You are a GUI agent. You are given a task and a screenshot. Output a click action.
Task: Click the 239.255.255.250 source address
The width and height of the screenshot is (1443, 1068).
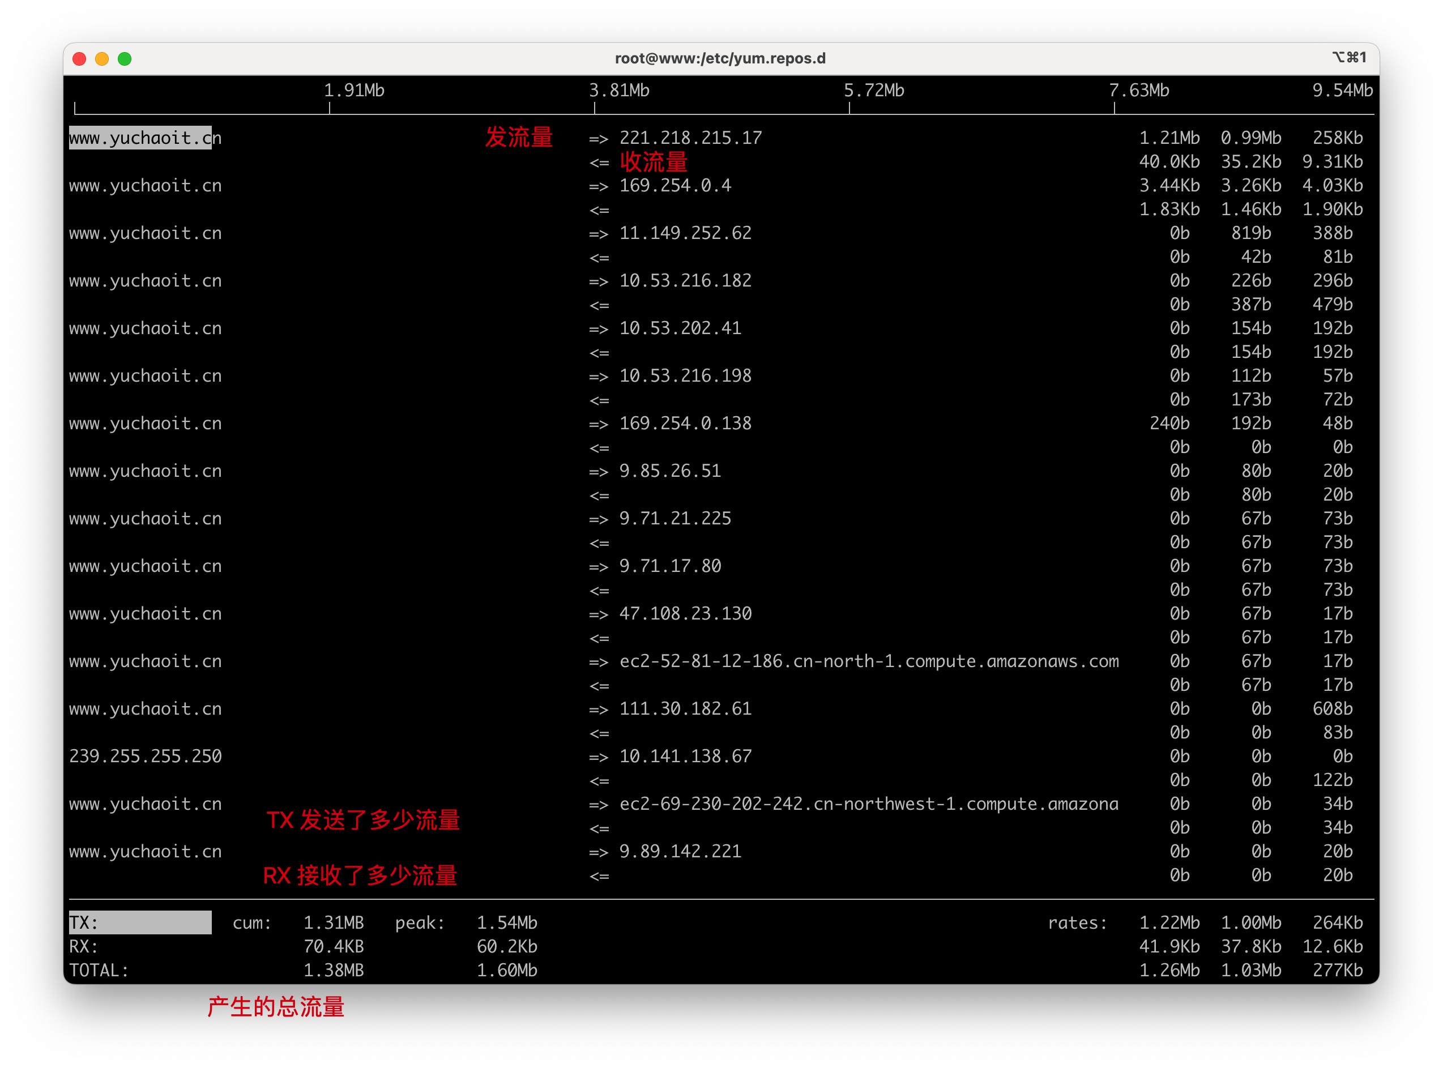(x=146, y=757)
